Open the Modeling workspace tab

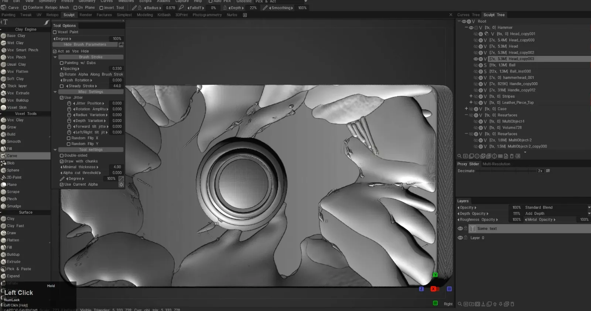point(145,15)
